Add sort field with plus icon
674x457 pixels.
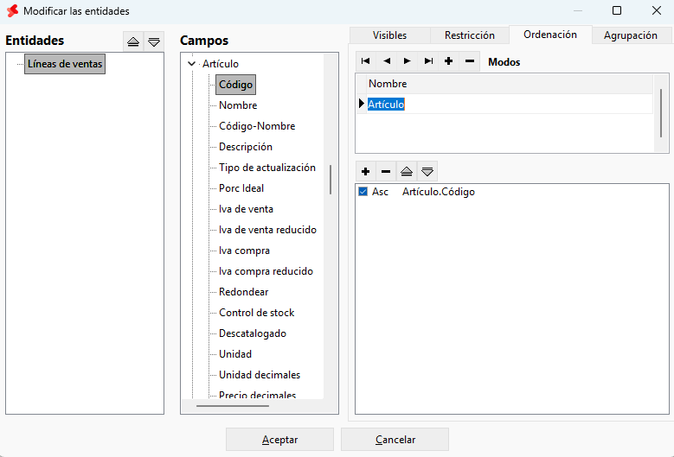coord(366,172)
